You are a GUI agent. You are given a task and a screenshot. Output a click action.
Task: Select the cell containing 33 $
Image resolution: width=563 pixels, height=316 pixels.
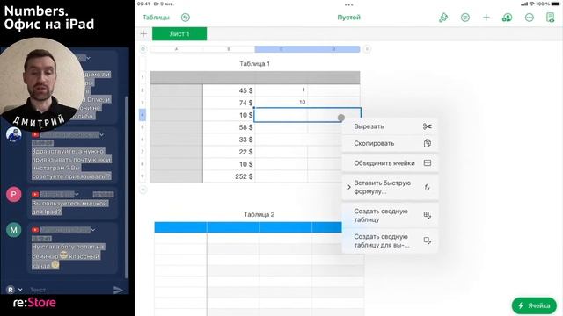click(x=229, y=140)
